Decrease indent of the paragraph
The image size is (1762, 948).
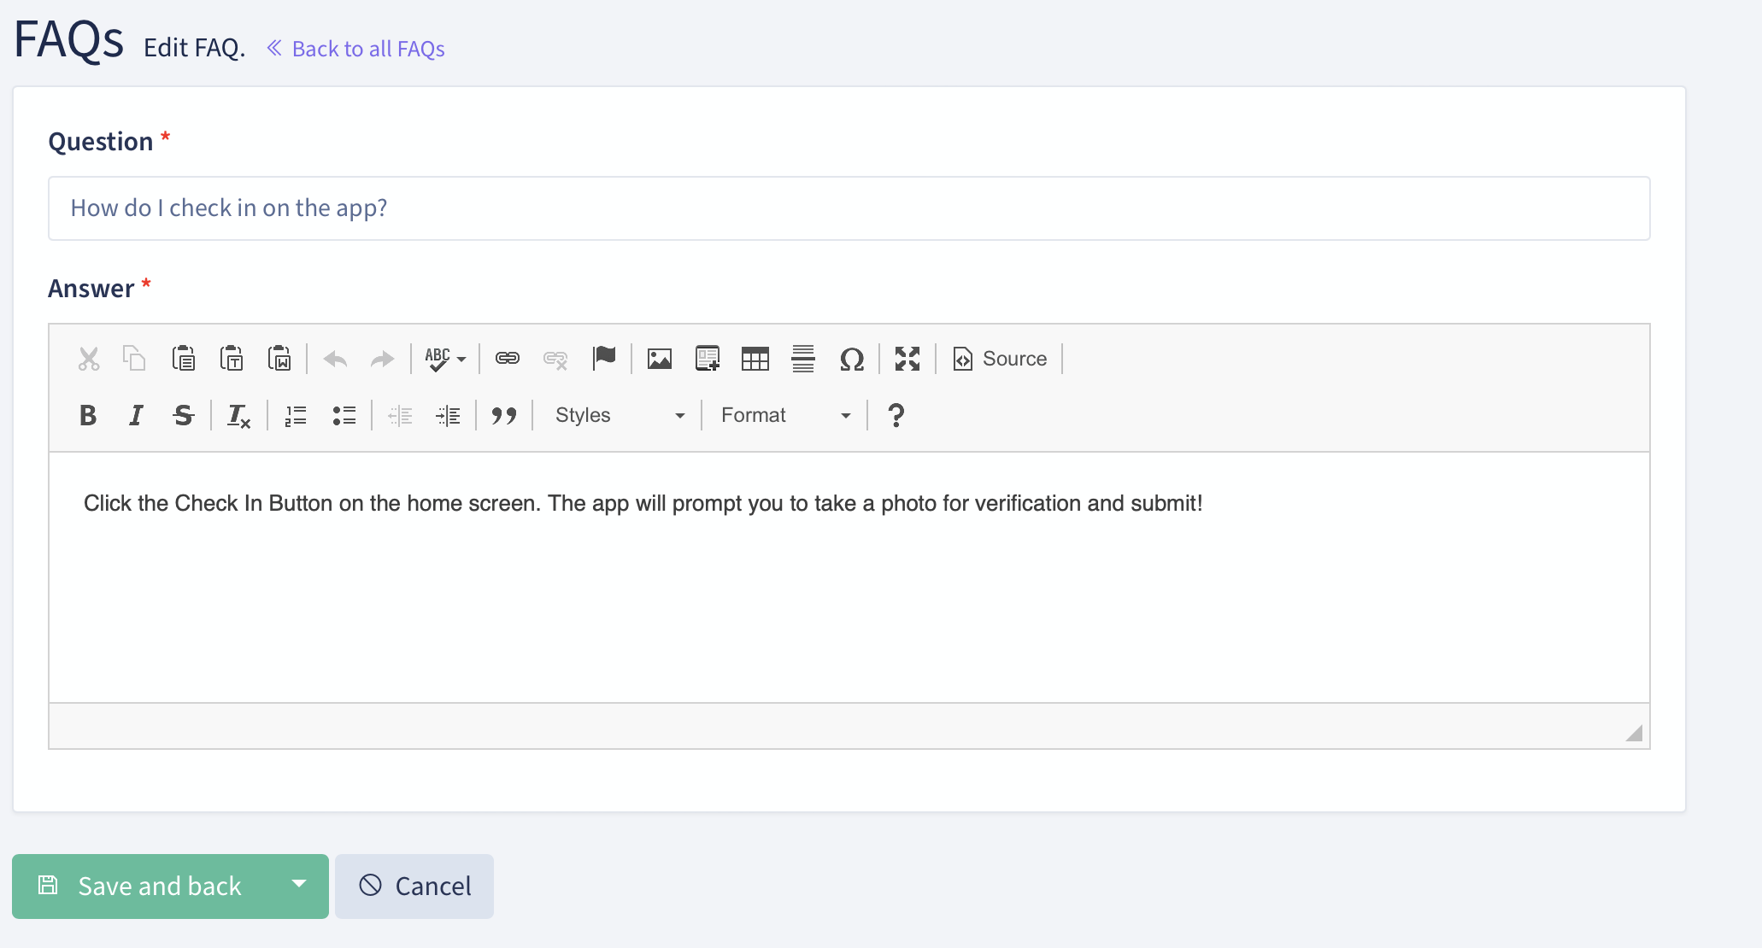pos(400,415)
